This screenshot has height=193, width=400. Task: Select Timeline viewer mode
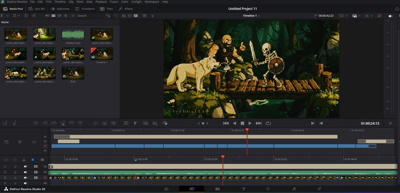pos(136,16)
